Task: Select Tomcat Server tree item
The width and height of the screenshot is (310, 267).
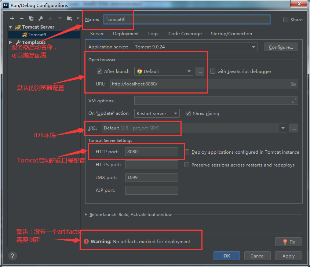Action: click(38, 27)
